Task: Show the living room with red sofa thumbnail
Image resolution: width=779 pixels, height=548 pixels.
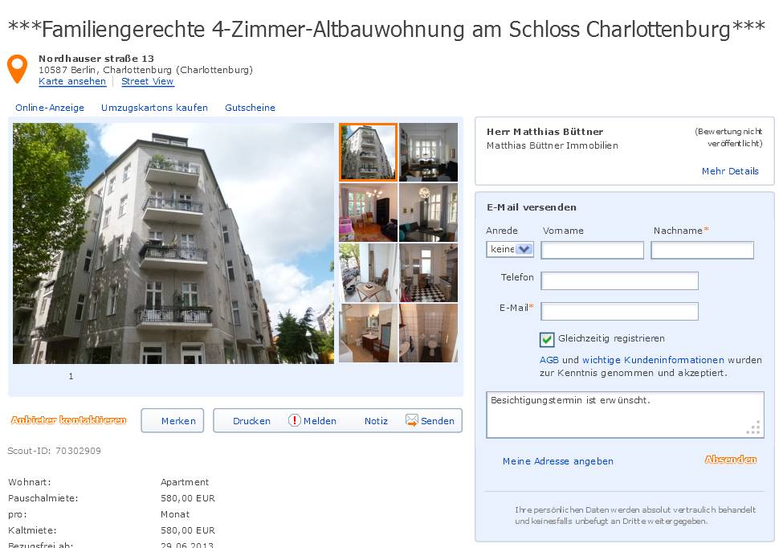Action: tap(368, 213)
